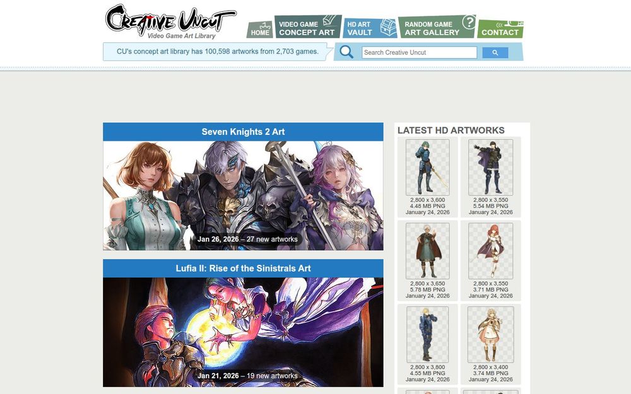The image size is (631, 394).
Task: Click the library artwork count text banner
Action: 218,52
